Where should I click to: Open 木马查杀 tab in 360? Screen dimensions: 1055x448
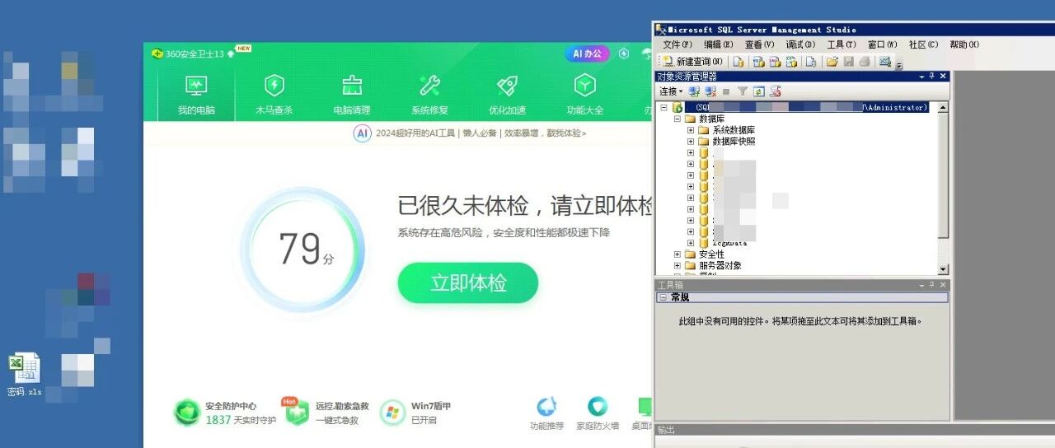point(274,96)
